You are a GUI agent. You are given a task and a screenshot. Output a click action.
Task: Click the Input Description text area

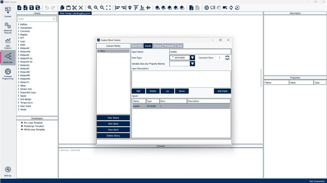click(x=181, y=79)
